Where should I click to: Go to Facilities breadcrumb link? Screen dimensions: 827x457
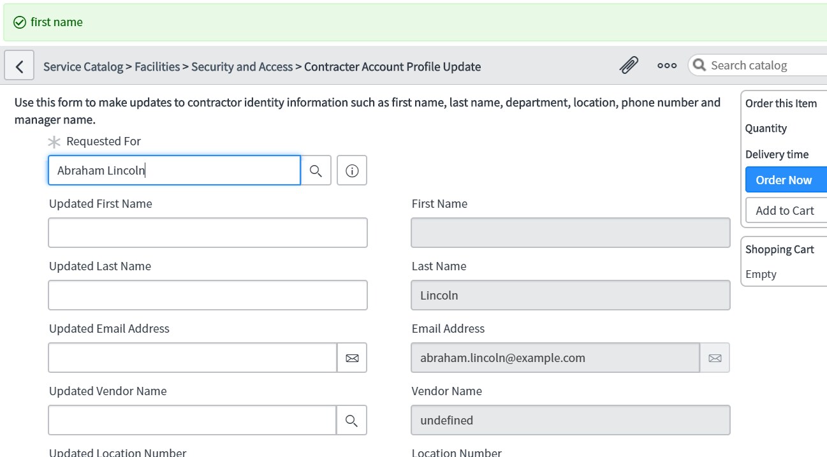point(157,67)
